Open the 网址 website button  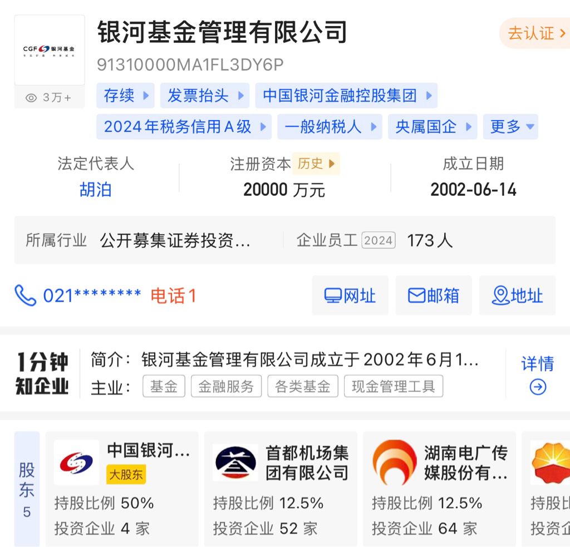coord(350,295)
